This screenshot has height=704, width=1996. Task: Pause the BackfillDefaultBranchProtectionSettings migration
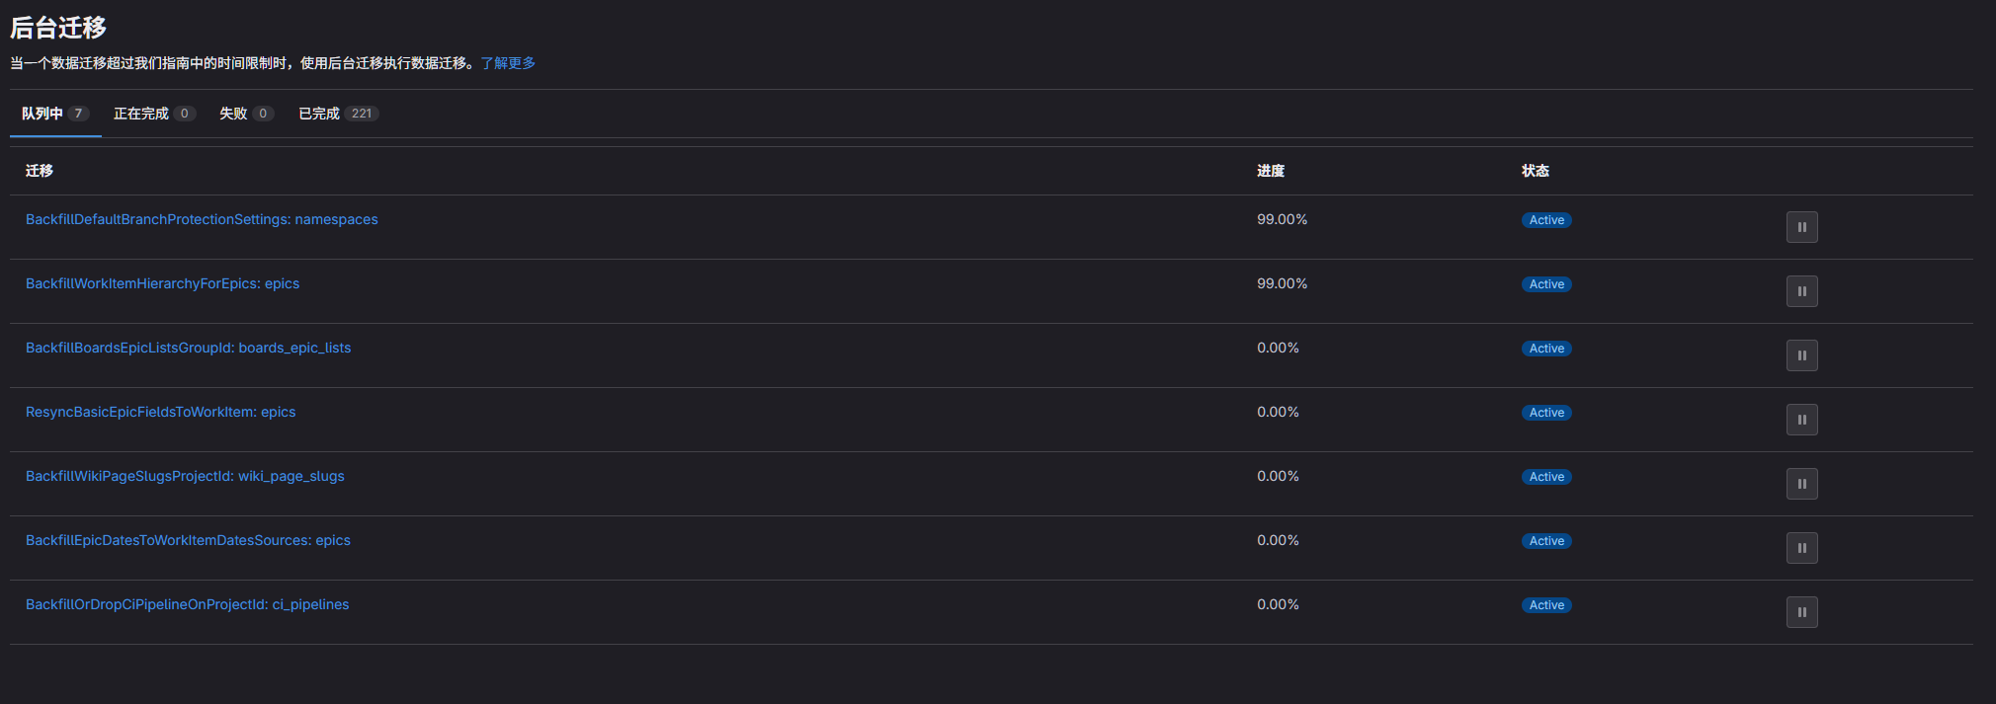pyautogui.click(x=1801, y=227)
